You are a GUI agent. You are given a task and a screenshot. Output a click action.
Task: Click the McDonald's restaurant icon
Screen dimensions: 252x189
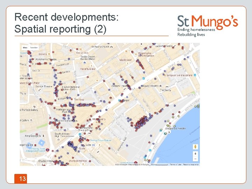(x=97, y=122)
